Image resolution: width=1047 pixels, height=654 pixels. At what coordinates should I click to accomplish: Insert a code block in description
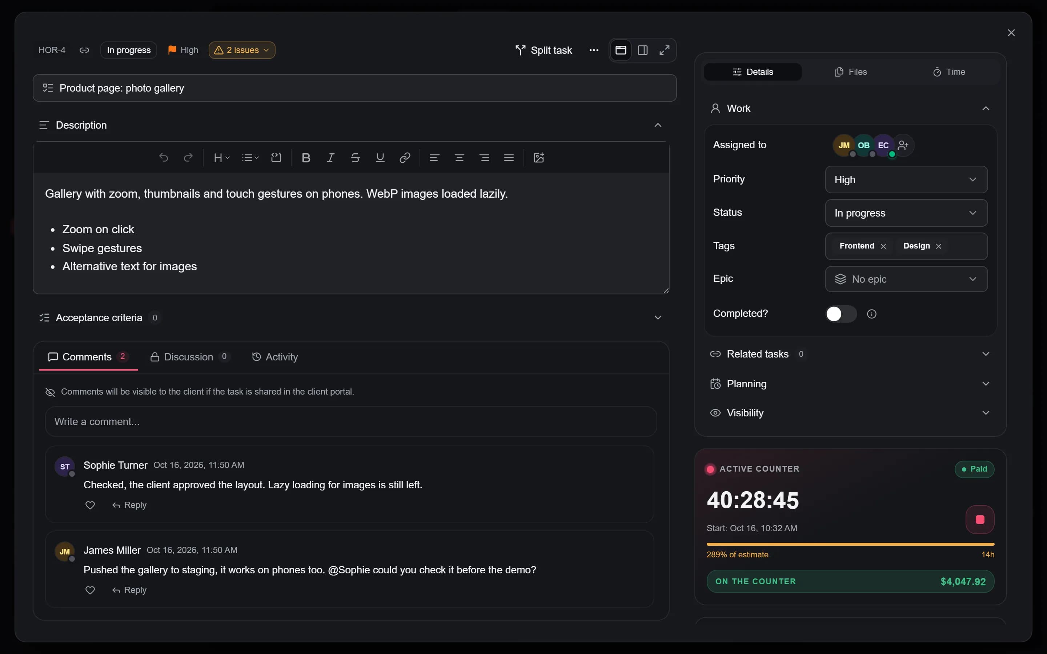point(276,157)
